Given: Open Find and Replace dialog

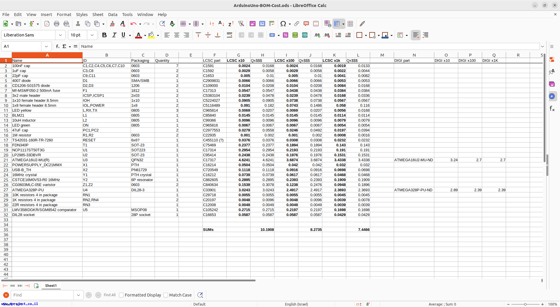Looking at the screenshot, I should tap(162, 24).
